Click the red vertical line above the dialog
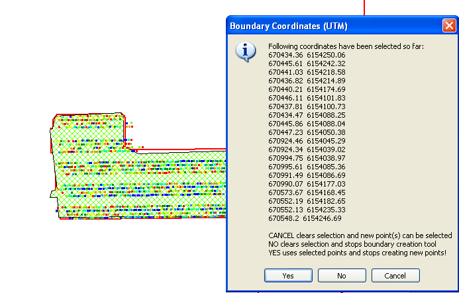 pos(364,7)
